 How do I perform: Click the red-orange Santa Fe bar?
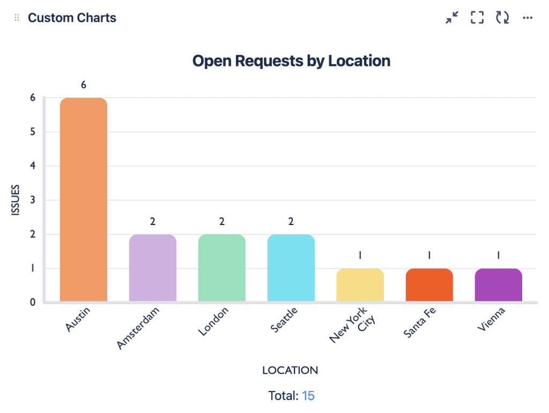429,285
